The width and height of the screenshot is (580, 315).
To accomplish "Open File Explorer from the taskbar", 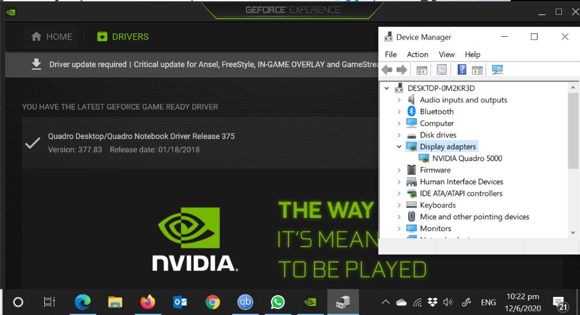I will [115, 303].
